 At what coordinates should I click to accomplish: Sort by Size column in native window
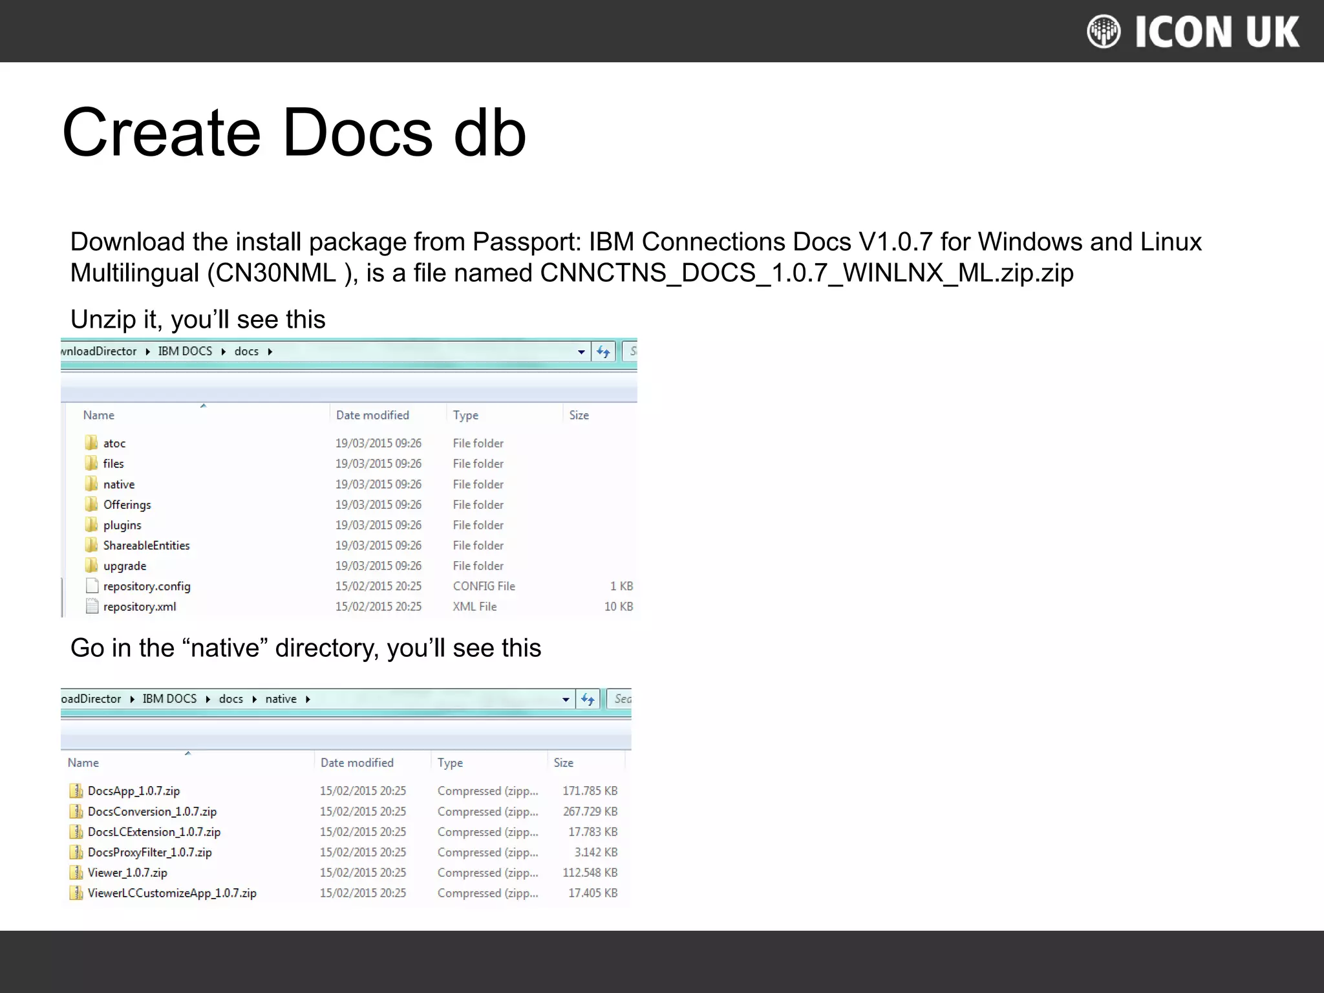(564, 763)
